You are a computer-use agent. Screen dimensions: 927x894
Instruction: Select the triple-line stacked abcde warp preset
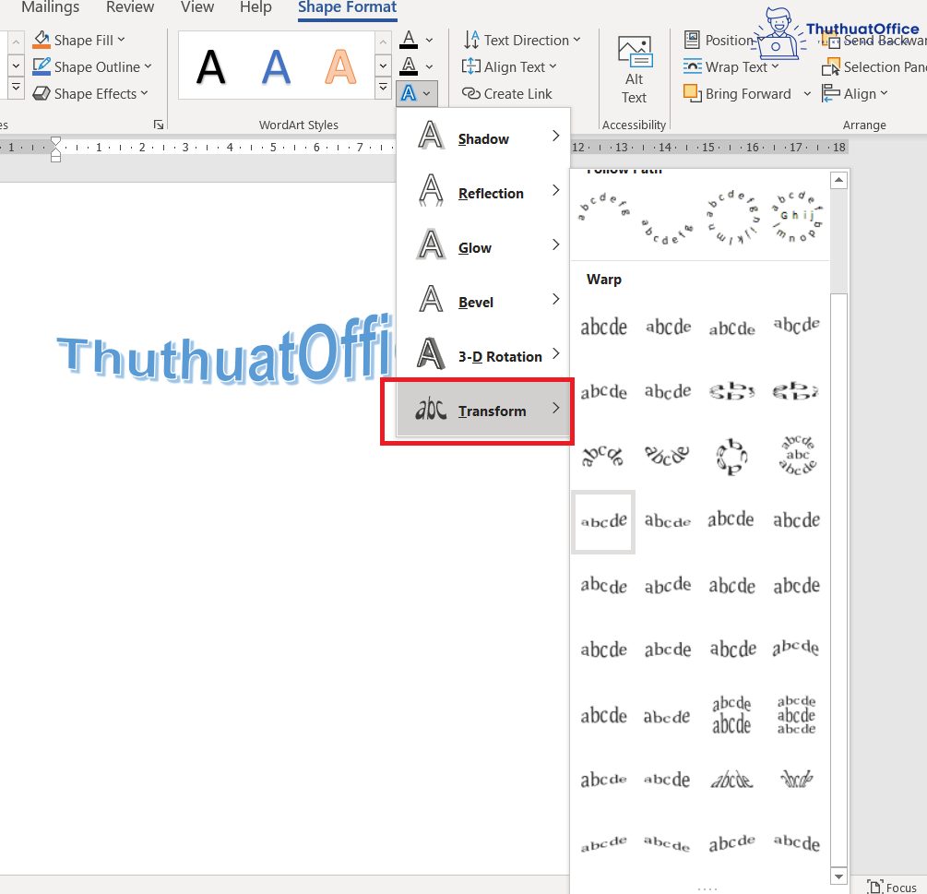[797, 715]
